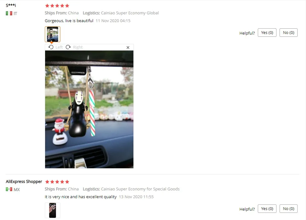Vote Yes (0) on the Mexican shopper's review
Viewport: 306px width, 220px height.
[267, 209]
